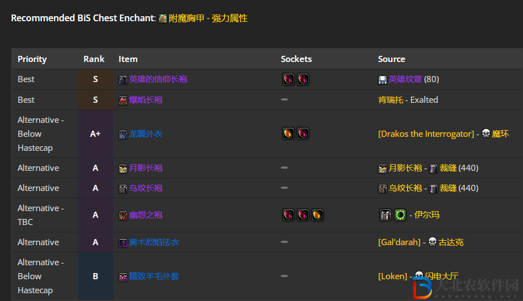Click the skull icon next to 魔环

point(486,134)
